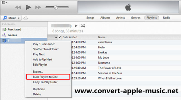This screenshot has width=181, height=100.
Task: Click the Apple logo status display
Action: tap(128, 7)
